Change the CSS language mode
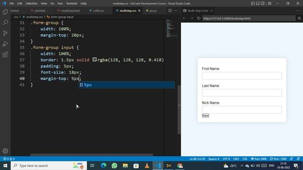Image resolution: width=303 pixels, height=170 pixels. pos(245,159)
